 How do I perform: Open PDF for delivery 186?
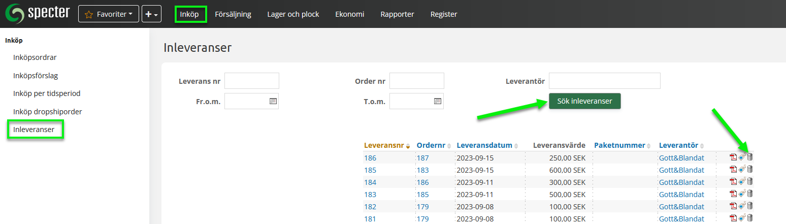click(733, 157)
